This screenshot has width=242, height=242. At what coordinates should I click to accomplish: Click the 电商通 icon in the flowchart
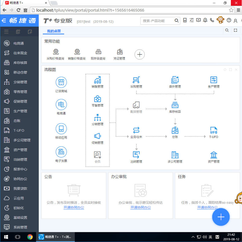pyautogui.click(x=61, y=104)
